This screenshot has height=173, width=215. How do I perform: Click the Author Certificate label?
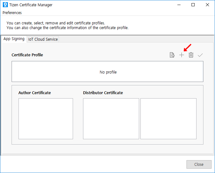pyautogui.click(x=34, y=93)
